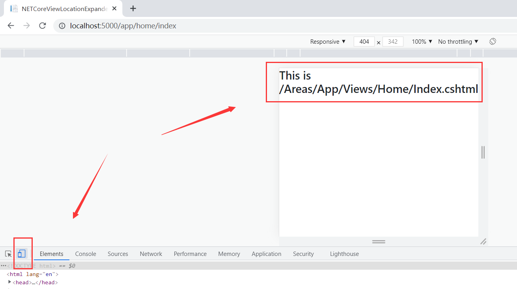Screen dimensions: 517x289
Task: Open the Lighthouse tab
Action: point(344,254)
